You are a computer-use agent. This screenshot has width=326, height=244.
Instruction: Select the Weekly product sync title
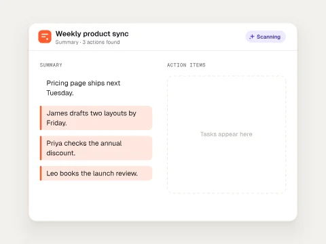[92, 34]
